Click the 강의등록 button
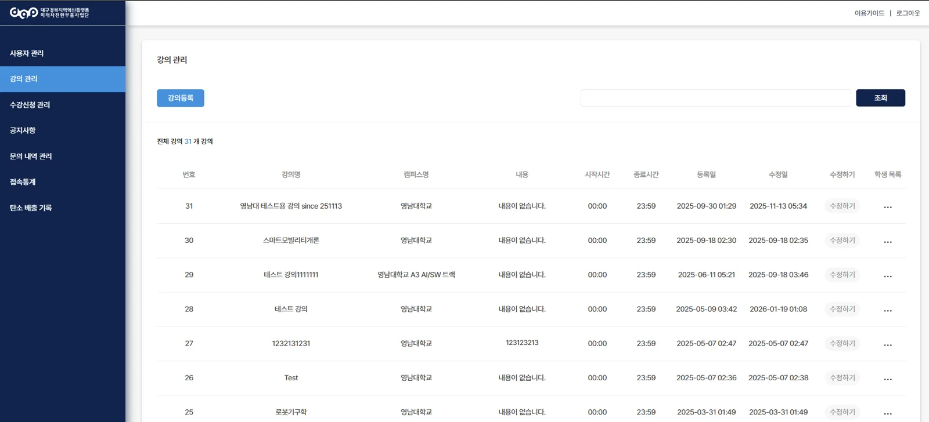This screenshot has width=929, height=422. point(181,98)
